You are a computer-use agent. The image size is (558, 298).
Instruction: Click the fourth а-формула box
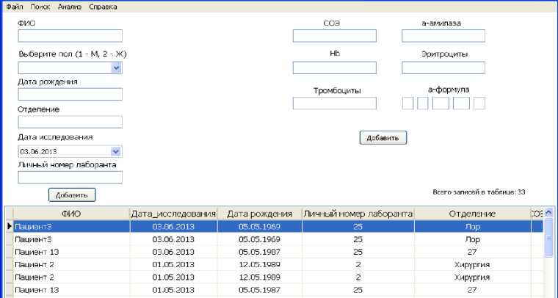coord(461,103)
